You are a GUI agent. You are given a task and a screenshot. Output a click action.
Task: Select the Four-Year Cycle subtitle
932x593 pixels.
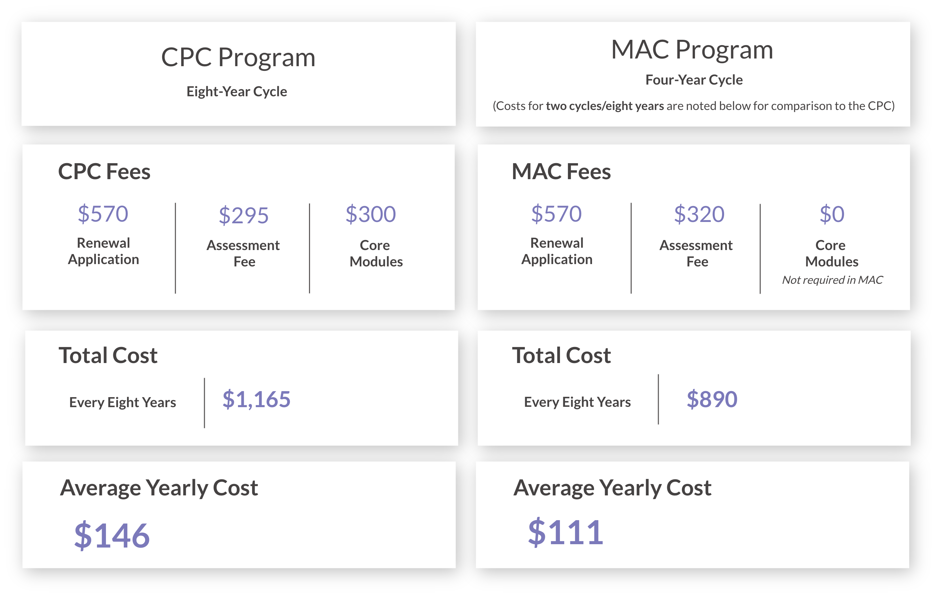[x=694, y=80]
